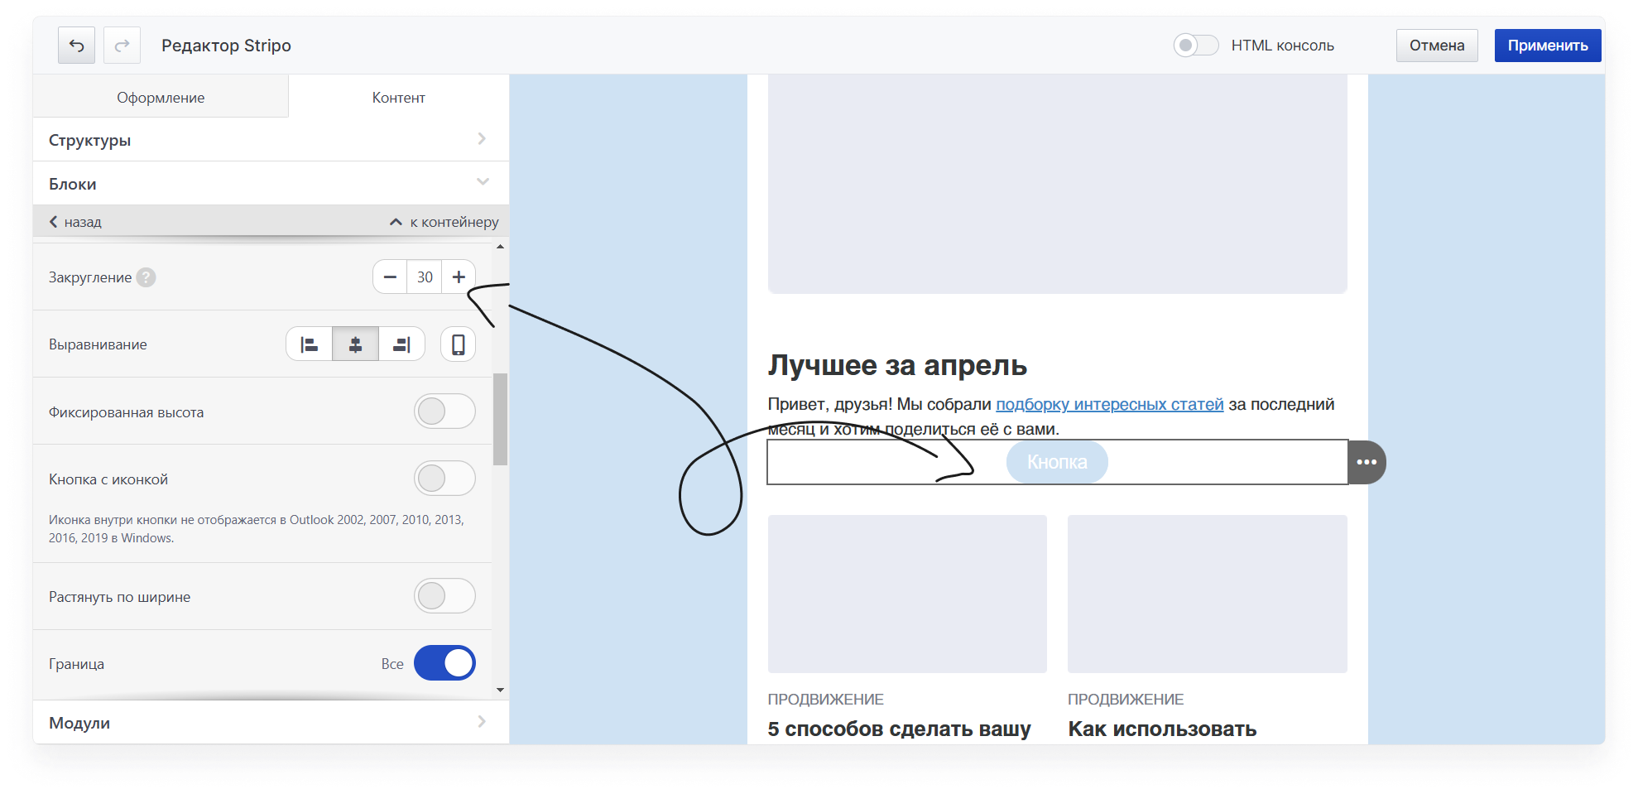Click the 5 способов сделать вашу title
The height and width of the screenshot is (794, 1638).
pos(899,729)
